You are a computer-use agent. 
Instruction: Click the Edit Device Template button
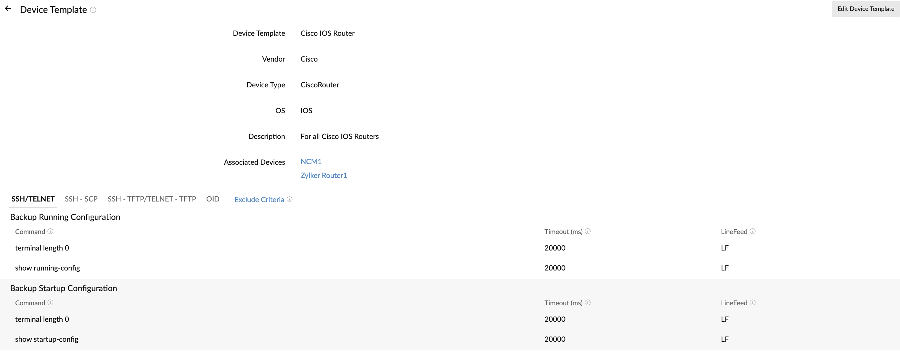click(x=865, y=9)
